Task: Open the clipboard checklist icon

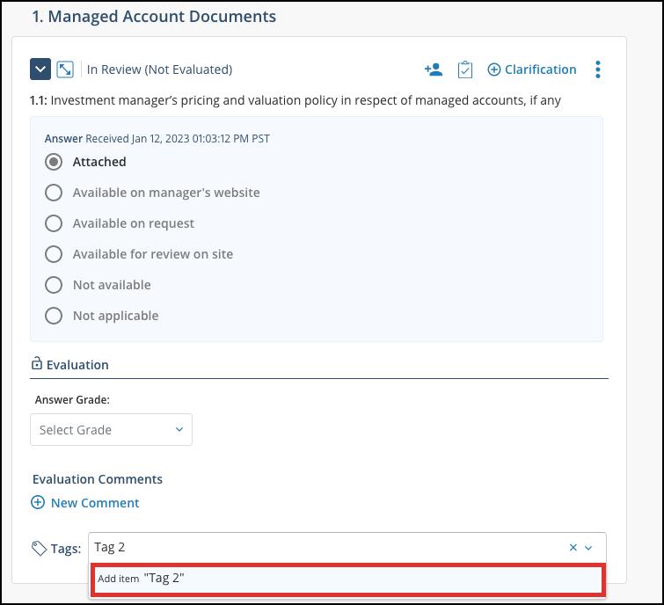Action: 464,69
